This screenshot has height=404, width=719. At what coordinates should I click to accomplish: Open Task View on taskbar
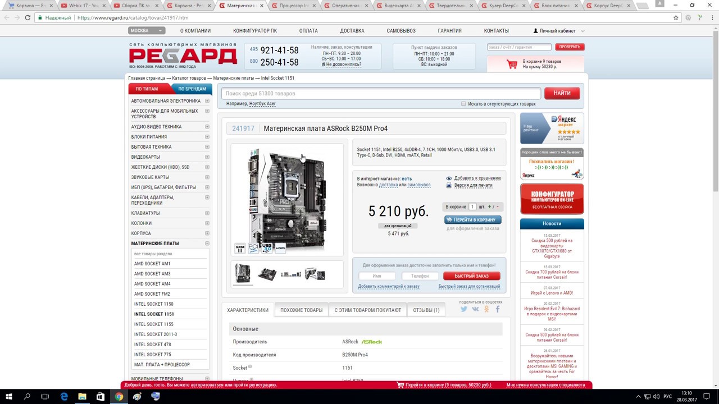tap(45, 396)
